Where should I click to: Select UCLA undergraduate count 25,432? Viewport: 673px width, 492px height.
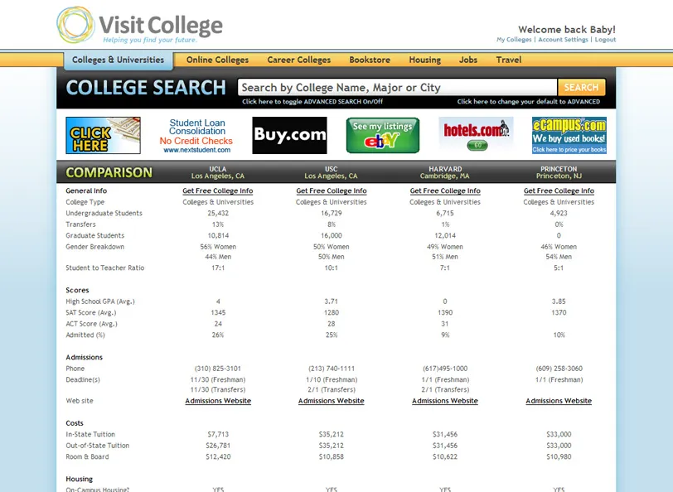(218, 213)
